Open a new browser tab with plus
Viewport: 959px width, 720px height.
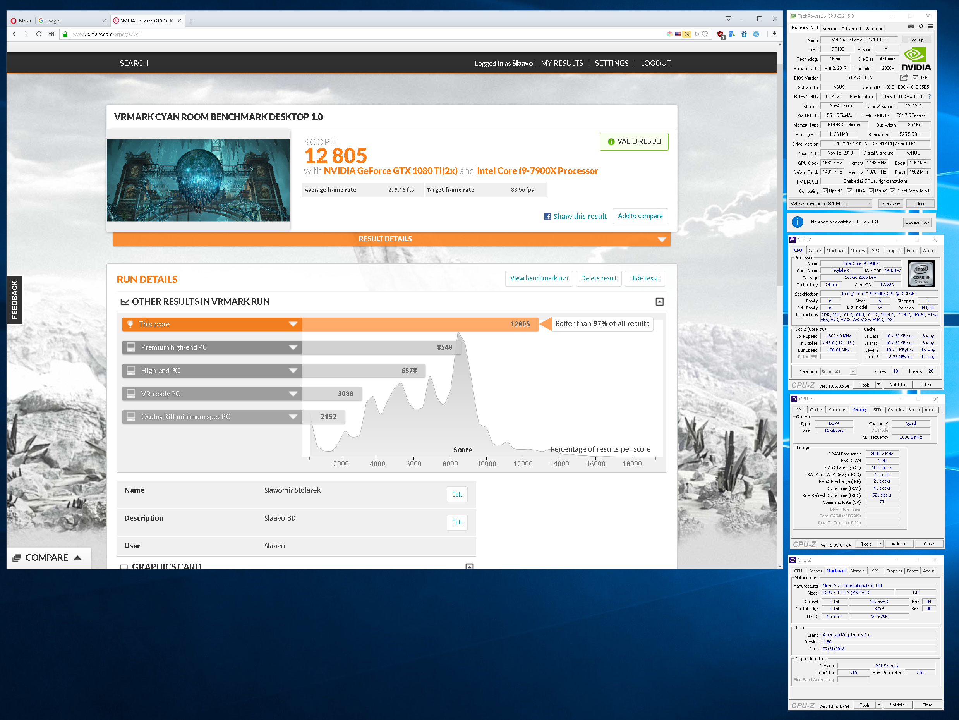tap(191, 21)
